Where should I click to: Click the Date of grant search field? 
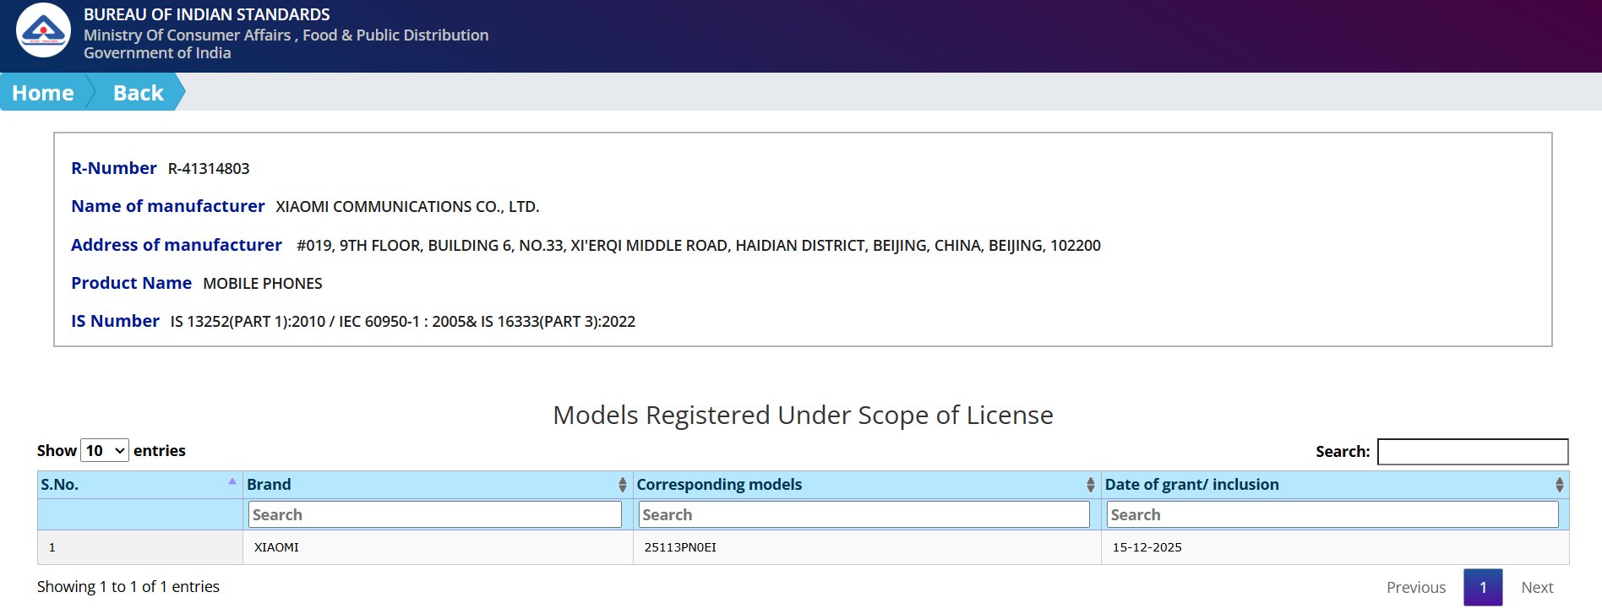[x=1332, y=515]
